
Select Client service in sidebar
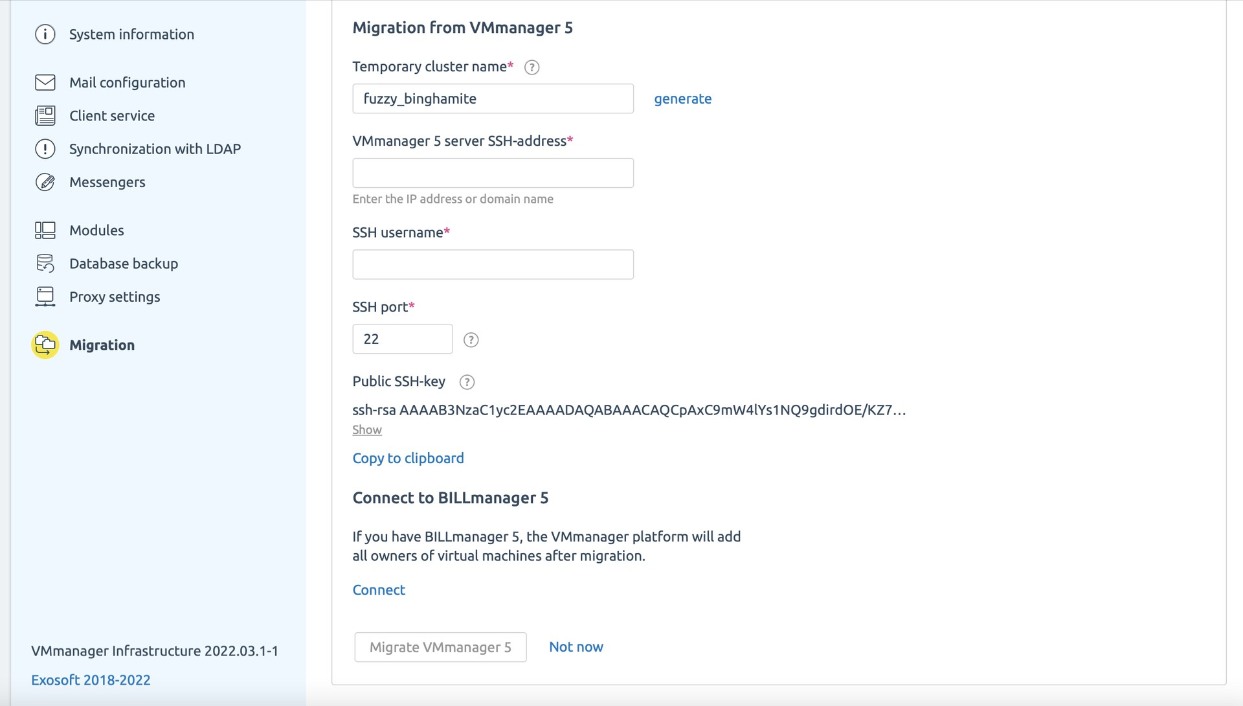[112, 116]
